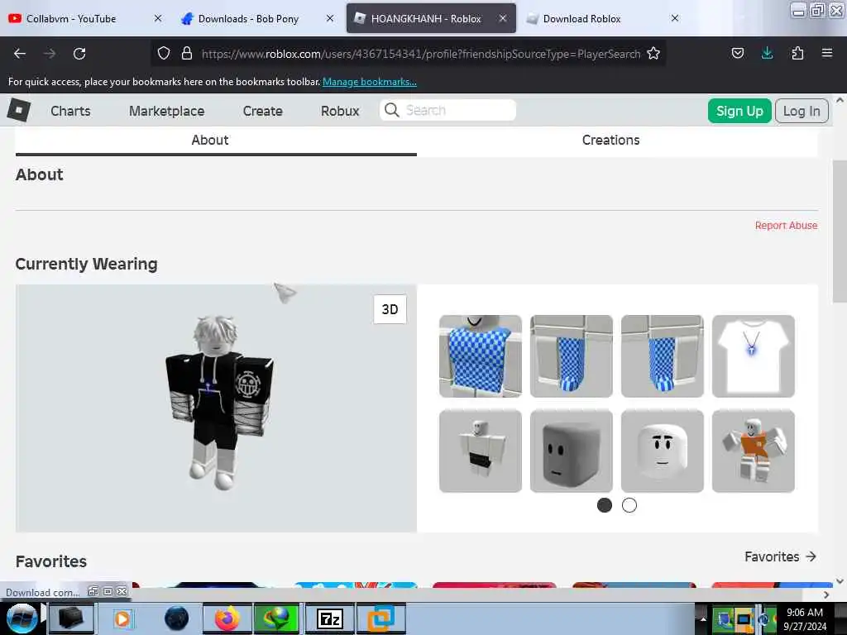Image resolution: width=847 pixels, height=635 pixels.
Task: Open Create in the Roblox navigation
Action: click(x=262, y=111)
